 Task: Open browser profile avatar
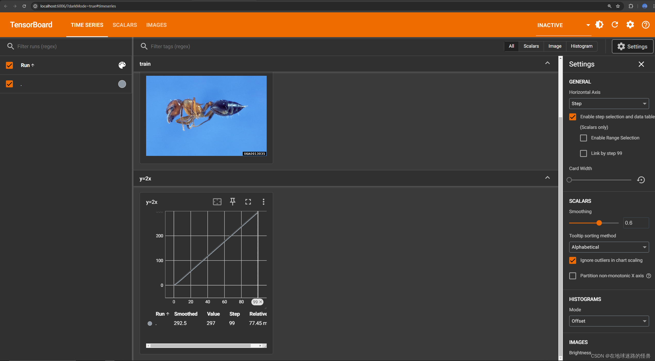(x=645, y=6)
